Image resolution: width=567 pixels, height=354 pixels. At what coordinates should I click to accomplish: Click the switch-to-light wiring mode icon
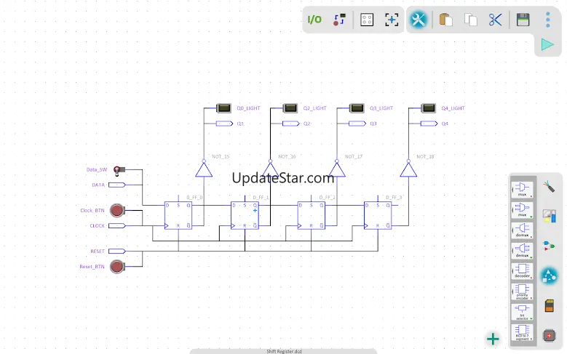[339, 20]
